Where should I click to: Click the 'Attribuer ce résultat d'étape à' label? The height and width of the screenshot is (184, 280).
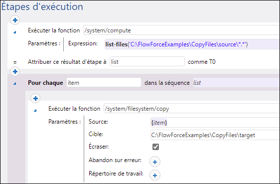point(67,62)
